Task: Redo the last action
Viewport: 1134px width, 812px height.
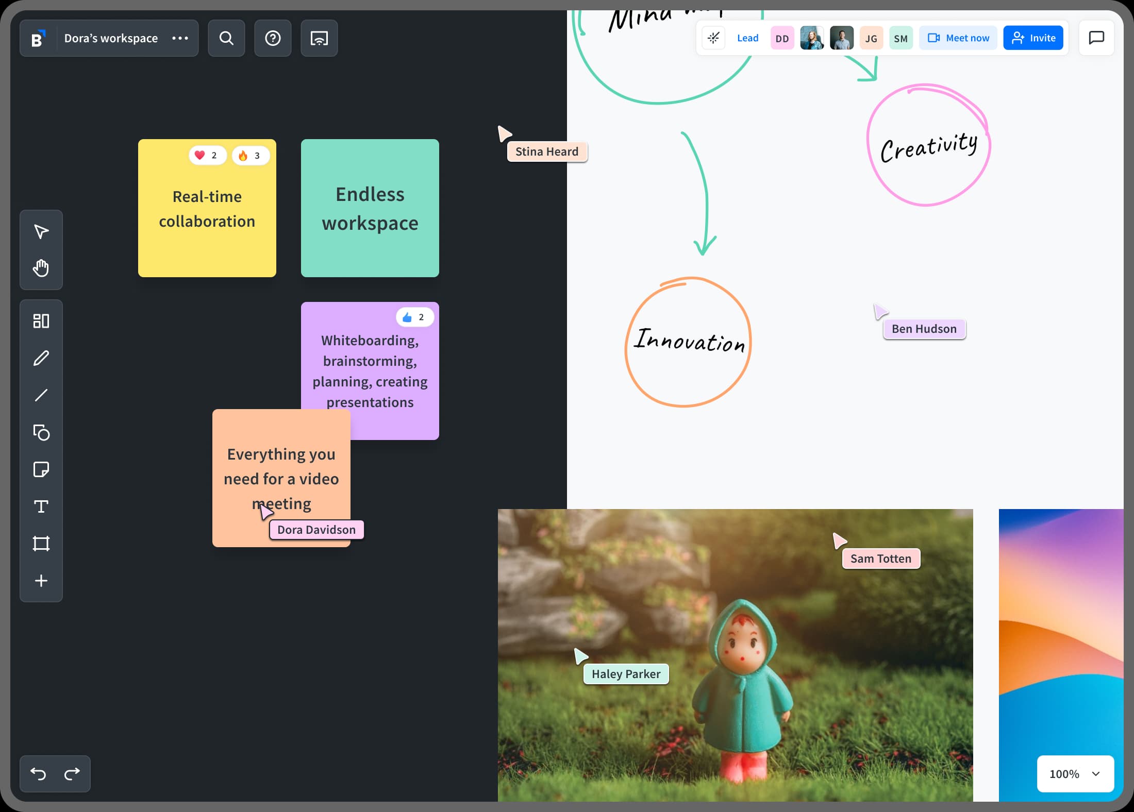Action: coord(73,773)
